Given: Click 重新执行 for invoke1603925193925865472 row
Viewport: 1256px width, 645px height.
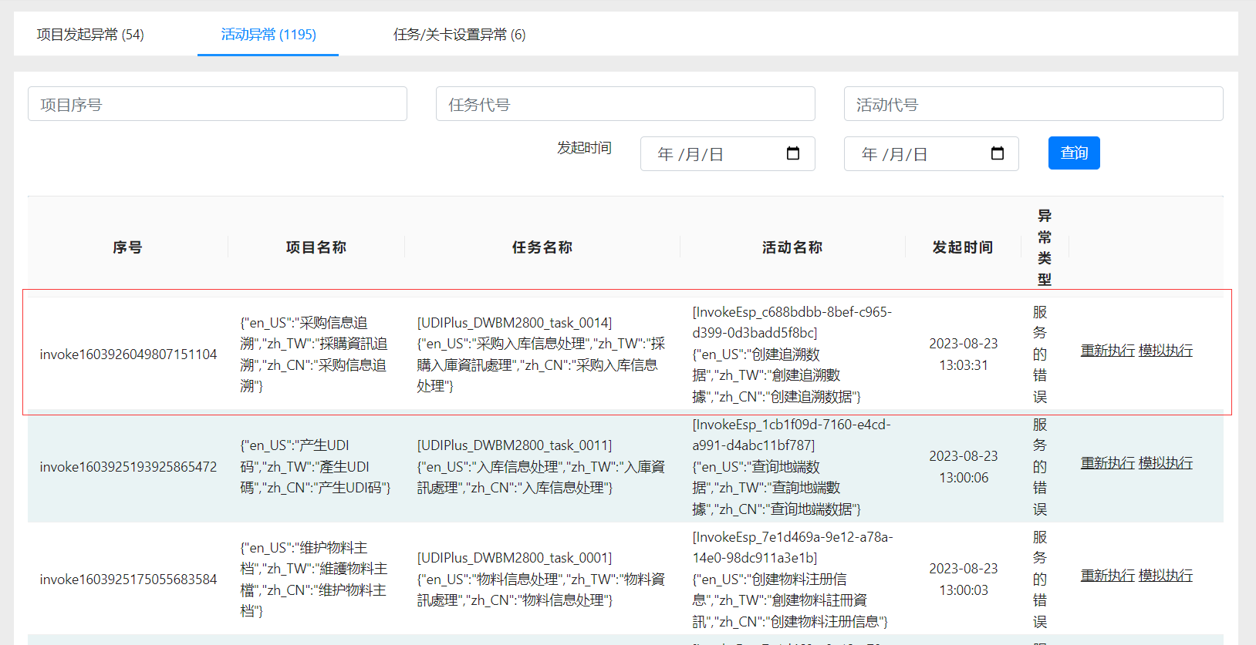Looking at the screenshot, I should (1108, 462).
